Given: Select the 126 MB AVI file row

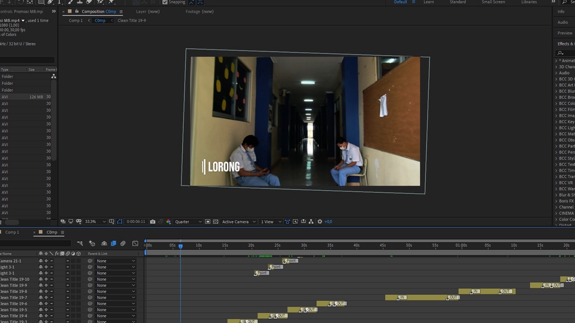Looking at the screenshot, I should (26, 97).
